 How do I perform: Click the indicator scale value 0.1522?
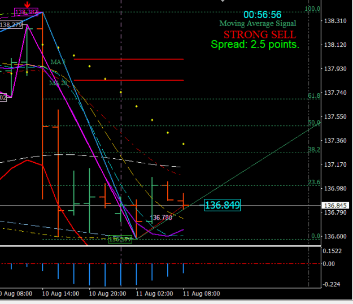tap(332, 251)
